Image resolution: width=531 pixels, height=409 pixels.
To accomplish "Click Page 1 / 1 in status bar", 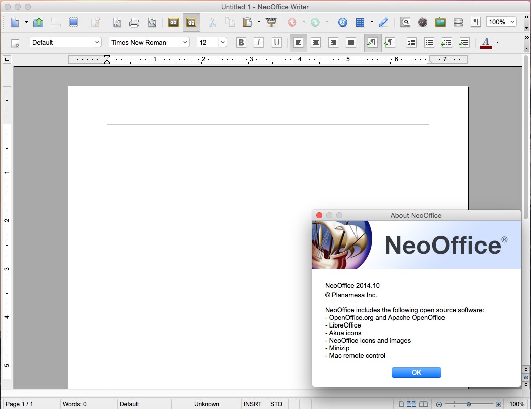I will (31, 404).
